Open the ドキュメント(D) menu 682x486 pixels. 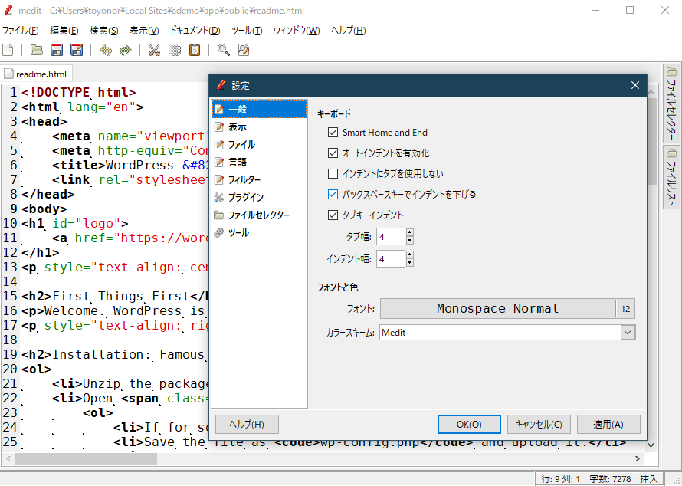click(x=195, y=31)
